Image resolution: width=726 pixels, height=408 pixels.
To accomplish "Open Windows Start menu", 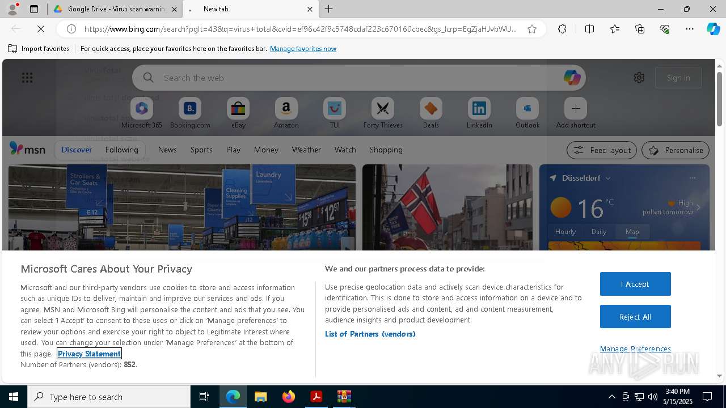I will point(14,397).
